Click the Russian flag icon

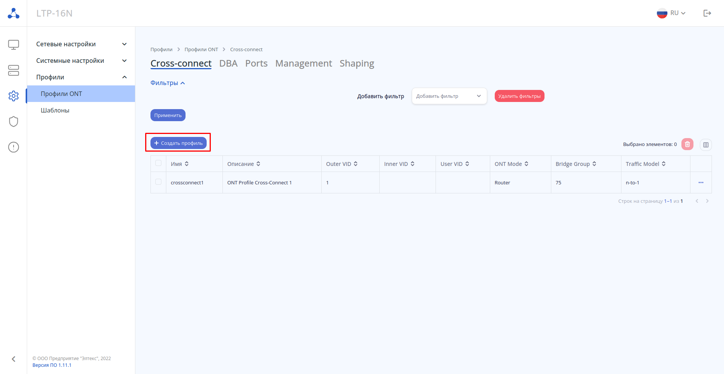662,13
